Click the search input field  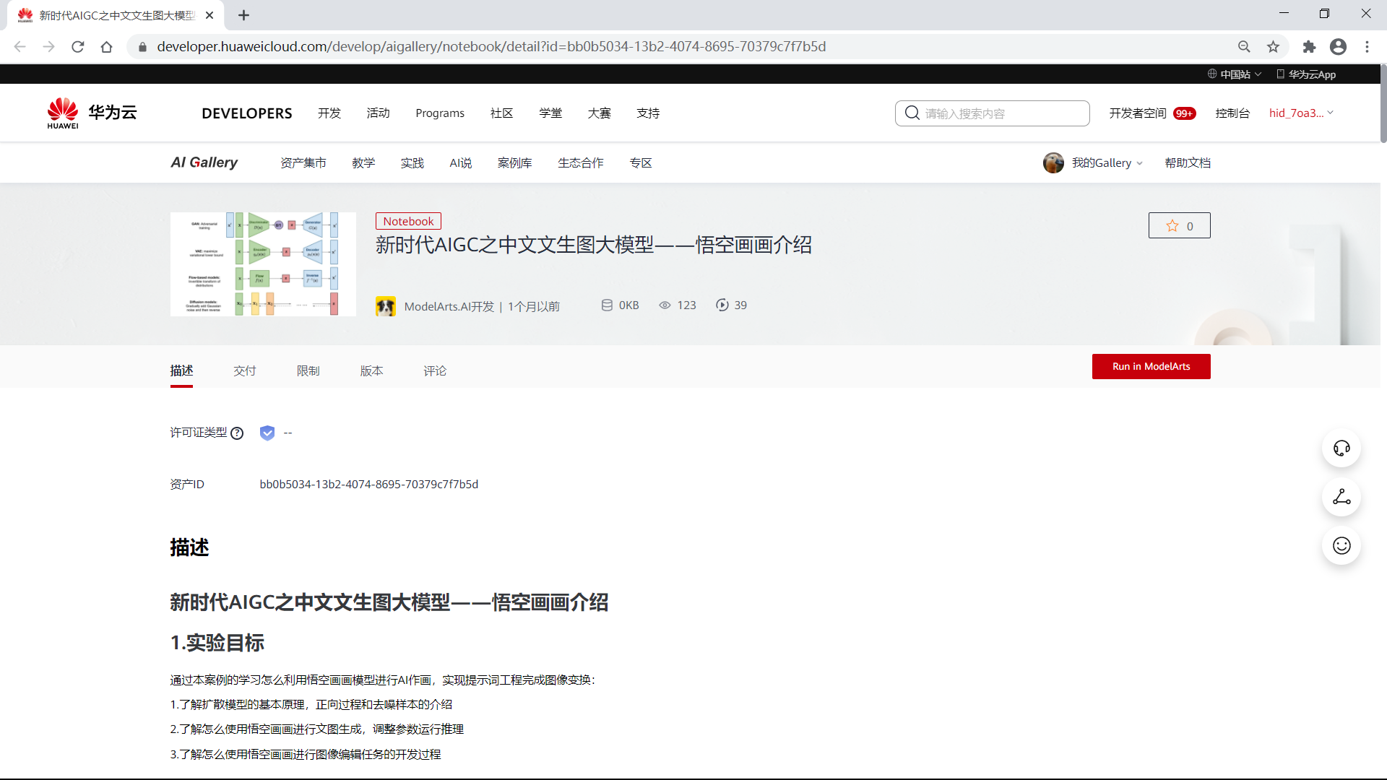[x=1004, y=113]
